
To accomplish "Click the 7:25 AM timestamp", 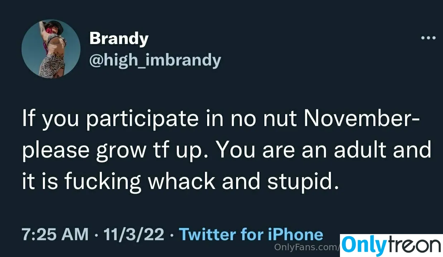I will [x=55, y=234].
